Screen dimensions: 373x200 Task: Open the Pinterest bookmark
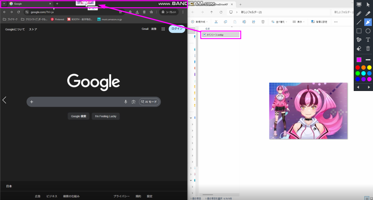pos(57,20)
